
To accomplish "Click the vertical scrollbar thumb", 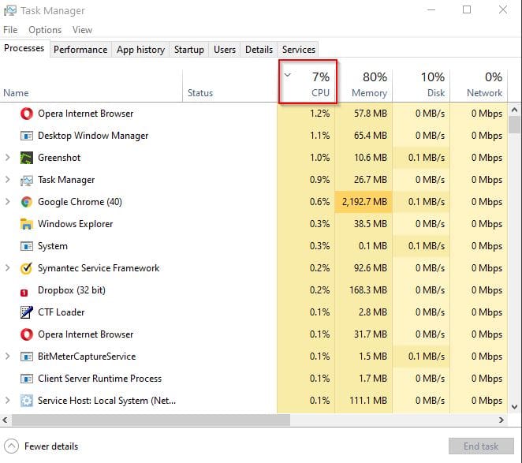I will pyautogui.click(x=514, y=125).
